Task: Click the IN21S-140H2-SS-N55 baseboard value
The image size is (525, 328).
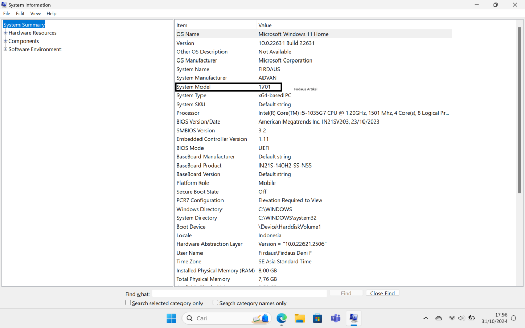Action: coord(285,166)
